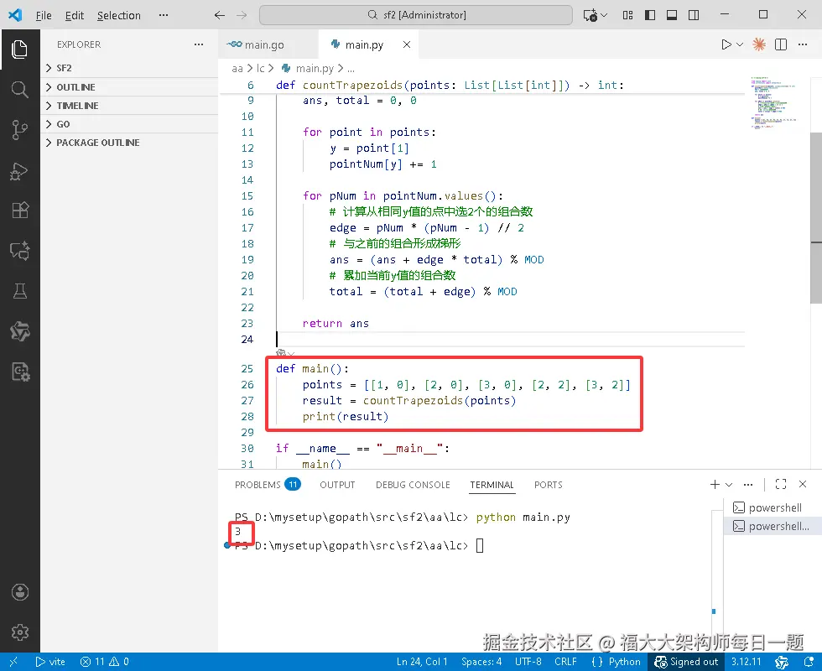Screen dimensions: 822x671
Task: Expand the GO section
Action: click(129, 124)
